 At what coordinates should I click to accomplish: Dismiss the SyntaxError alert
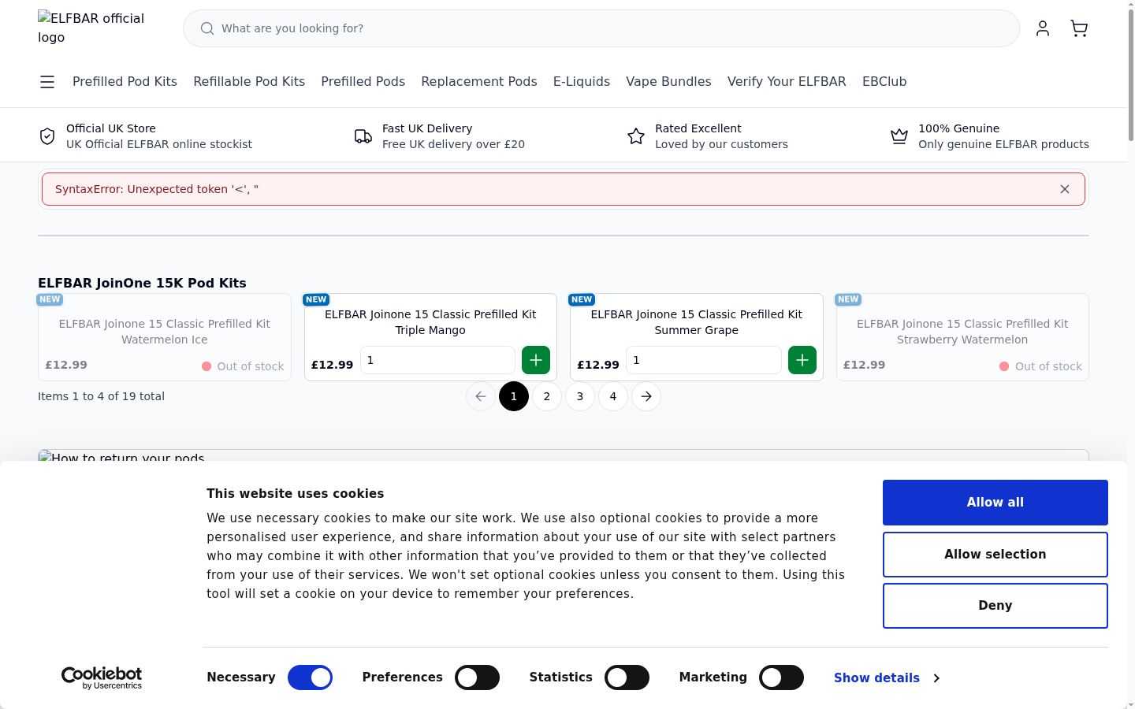coord(1065,189)
